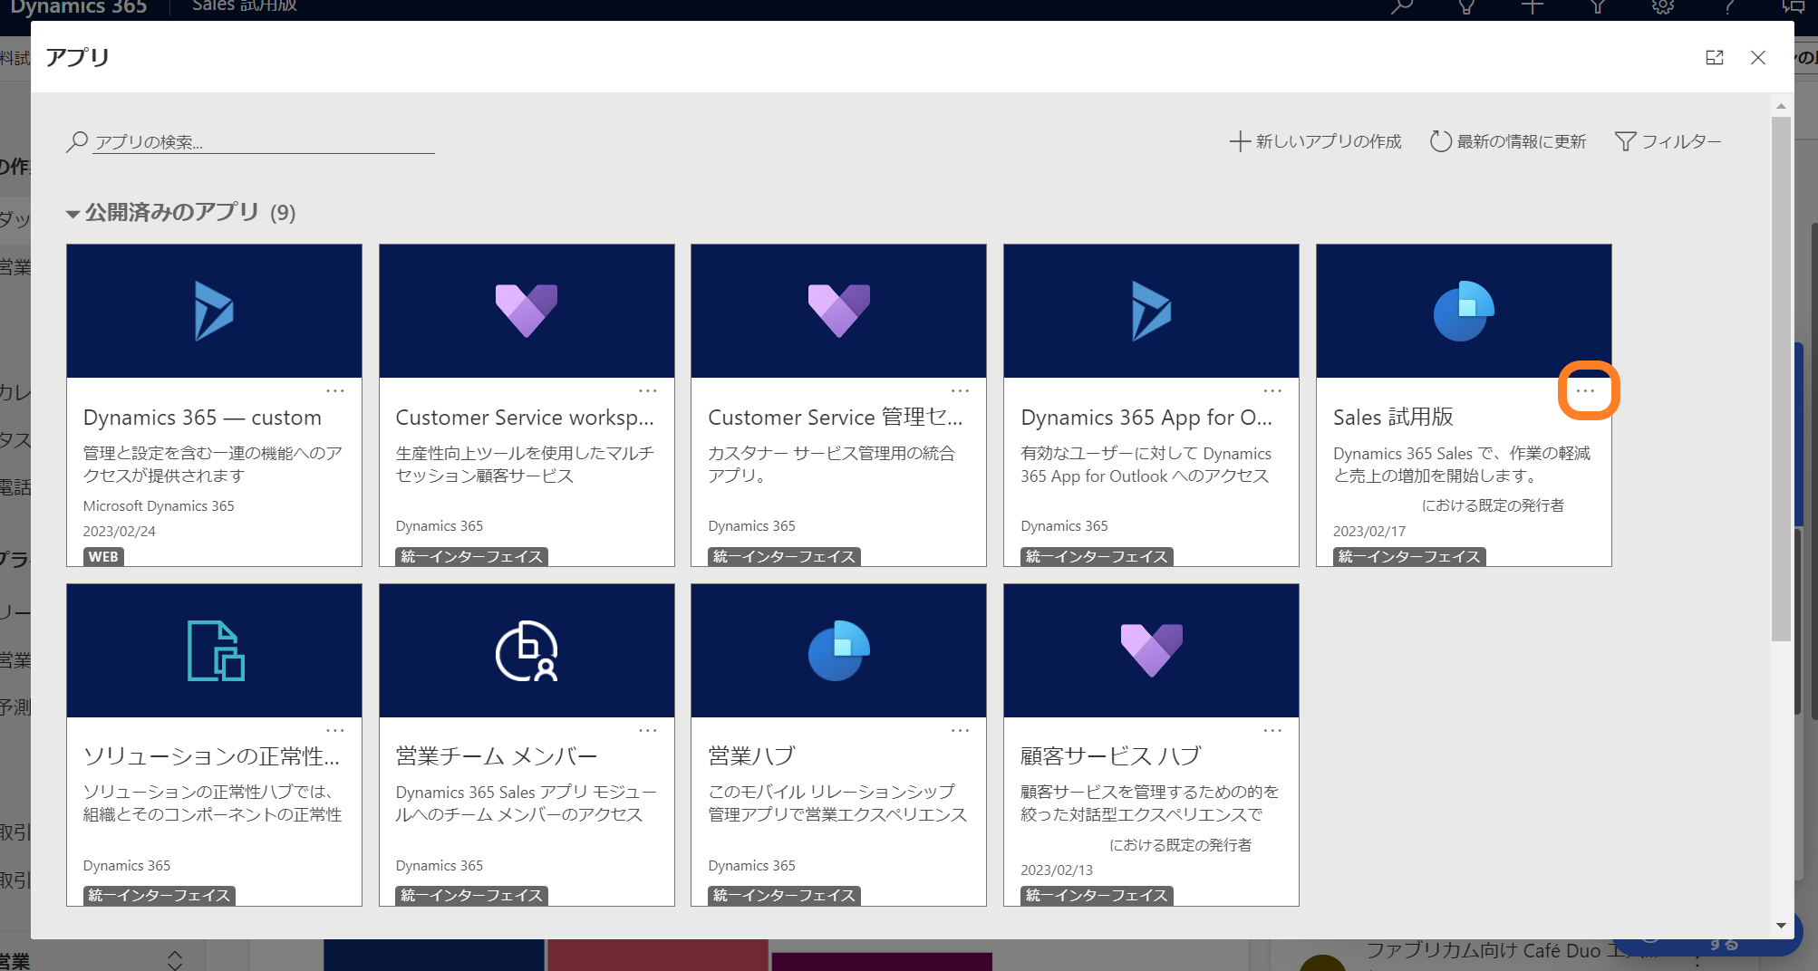Open more options for Dynamics 365 — custom app
Screen dimensions: 1818x971
click(335, 391)
